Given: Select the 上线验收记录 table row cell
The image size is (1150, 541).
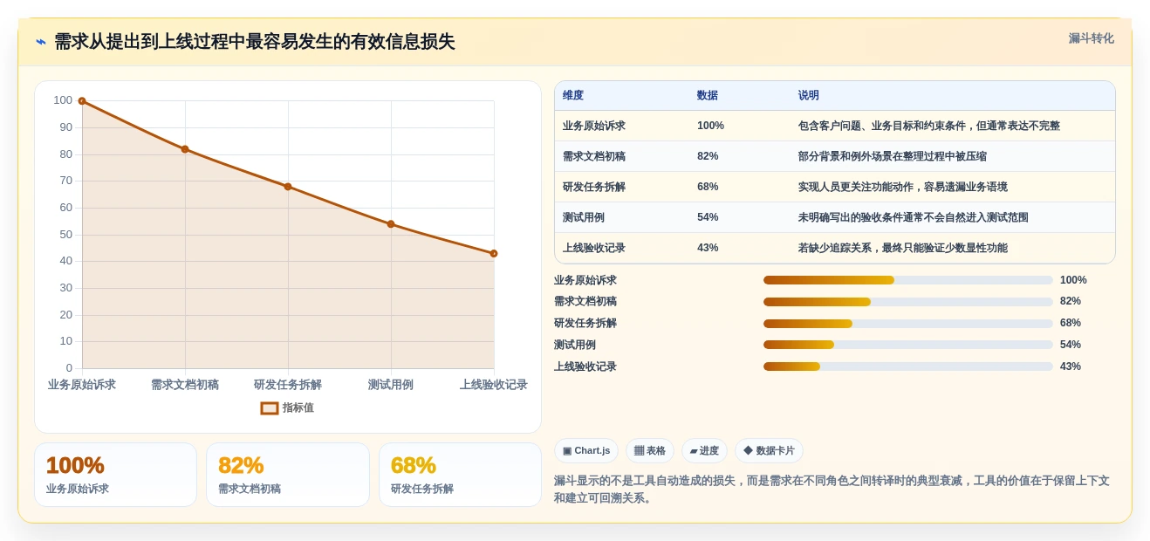Looking at the screenshot, I should click(x=594, y=248).
